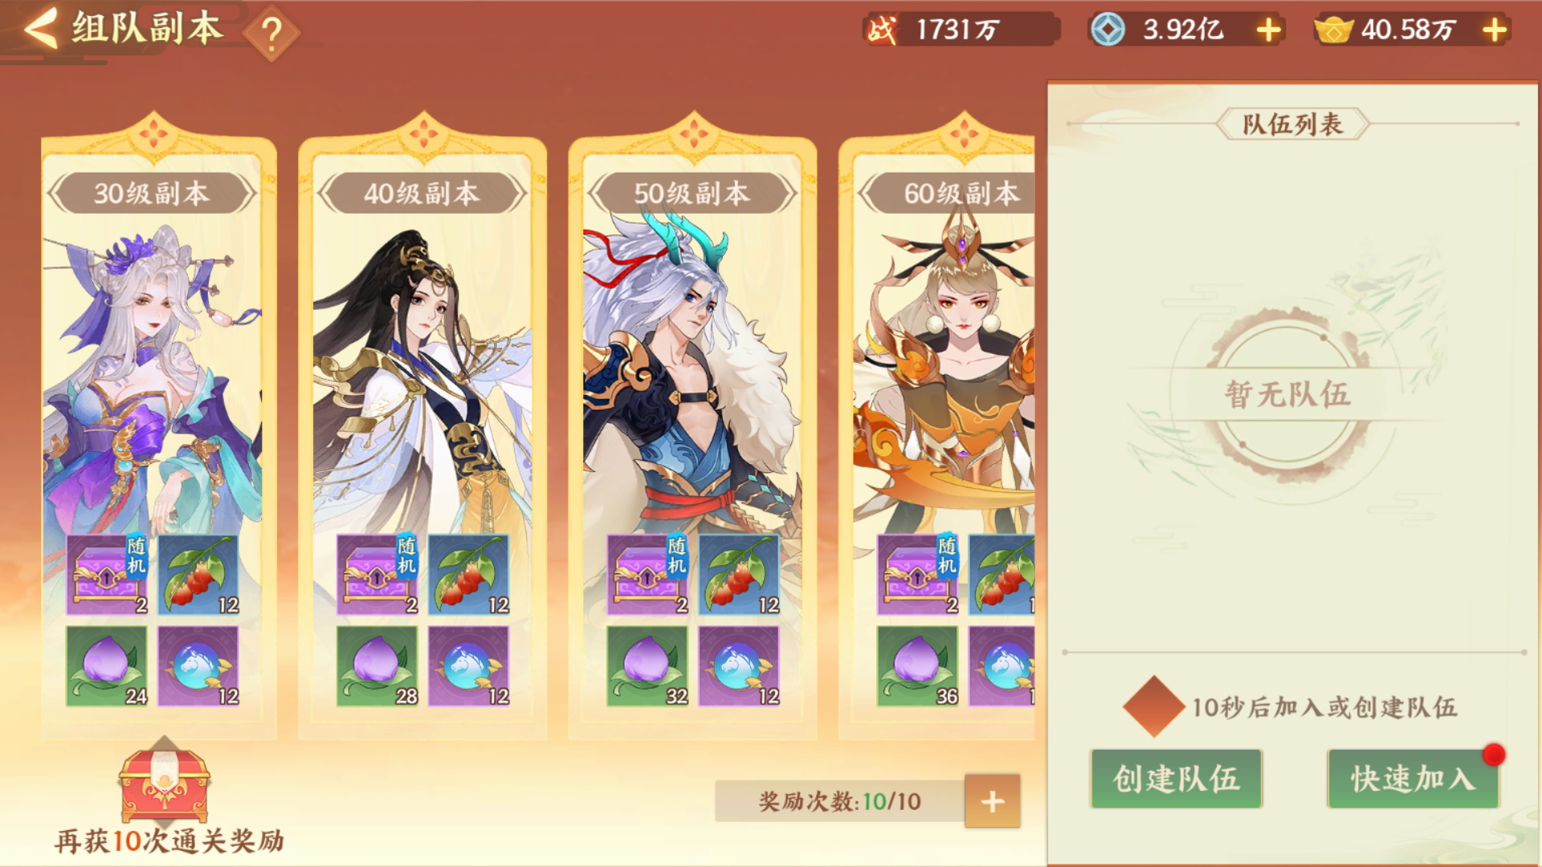Tap the 40级副本 character portrait
1542x867 pixels.
tap(422, 377)
